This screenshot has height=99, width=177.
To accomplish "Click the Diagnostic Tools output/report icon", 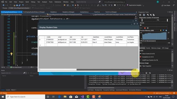I will coord(144,15).
